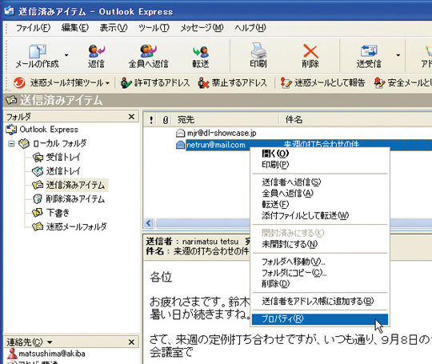Click the メールの作成 (Create Mail) toolbar icon

[37, 56]
